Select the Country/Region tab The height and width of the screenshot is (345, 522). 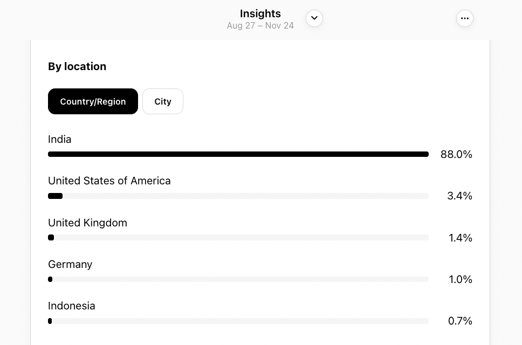coord(93,101)
